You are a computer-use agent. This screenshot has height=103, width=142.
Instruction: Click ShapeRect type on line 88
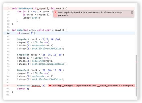tap(23, 39)
